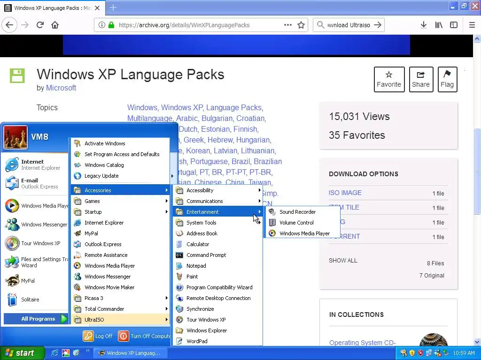Open E-mail Outlook Express in Start menu
The height and width of the screenshot is (360, 481).
click(x=35, y=183)
